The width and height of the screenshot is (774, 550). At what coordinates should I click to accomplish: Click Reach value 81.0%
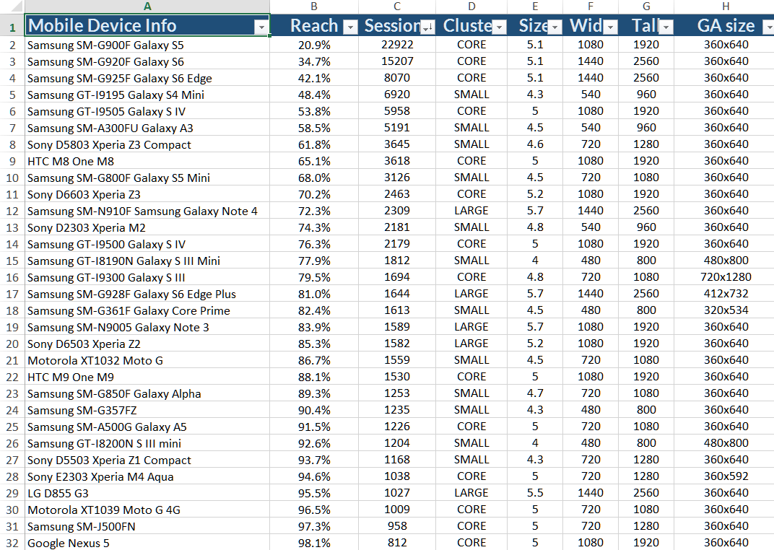[314, 294]
